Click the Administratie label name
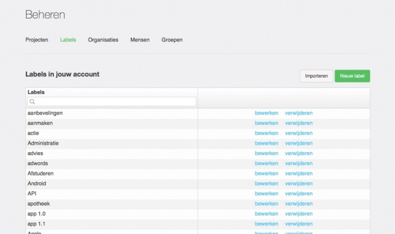This screenshot has height=234, width=395. coord(43,143)
